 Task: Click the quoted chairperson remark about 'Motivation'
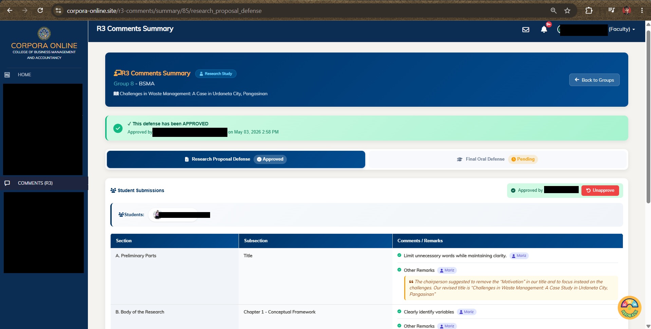511,288
